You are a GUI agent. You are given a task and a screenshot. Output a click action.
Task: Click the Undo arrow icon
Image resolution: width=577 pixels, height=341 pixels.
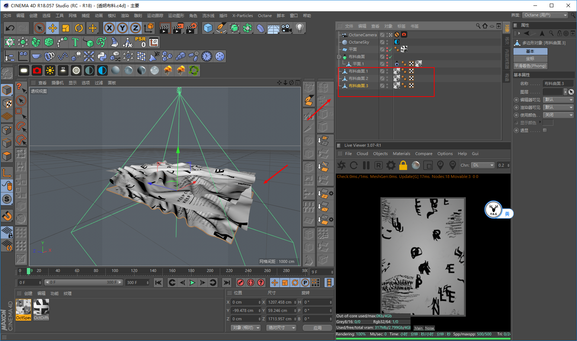(10, 28)
